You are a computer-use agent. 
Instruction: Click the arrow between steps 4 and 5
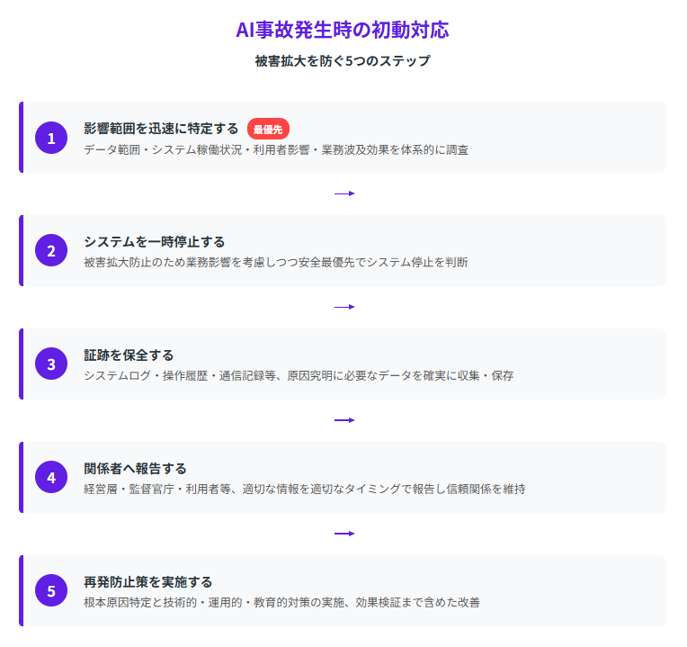tap(343, 534)
